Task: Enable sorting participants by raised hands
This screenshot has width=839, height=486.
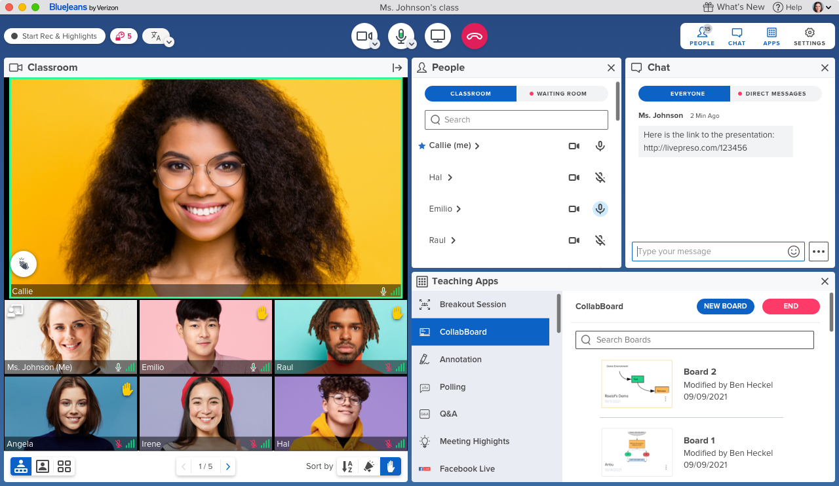Action: coord(391,466)
